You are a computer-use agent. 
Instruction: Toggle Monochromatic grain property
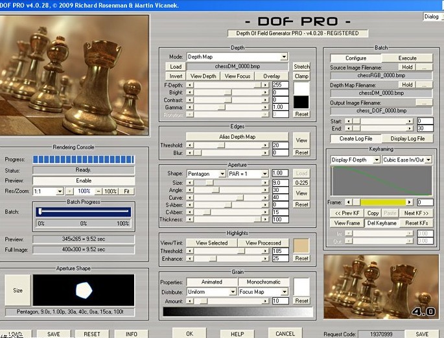click(x=263, y=282)
